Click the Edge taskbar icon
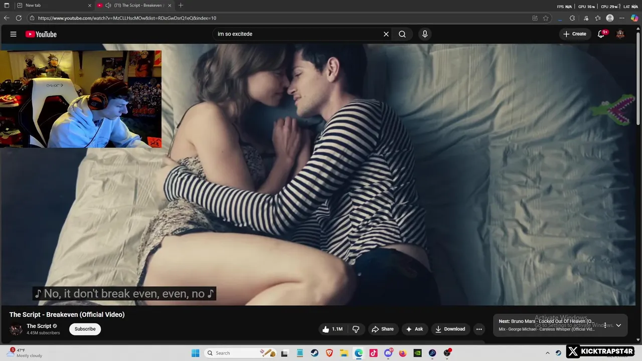Screen dimensions: 642x361 [x=359, y=353]
